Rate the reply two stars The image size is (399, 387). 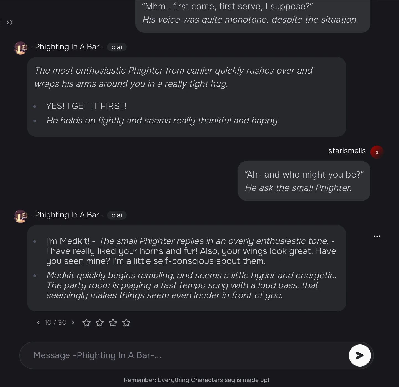100,323
